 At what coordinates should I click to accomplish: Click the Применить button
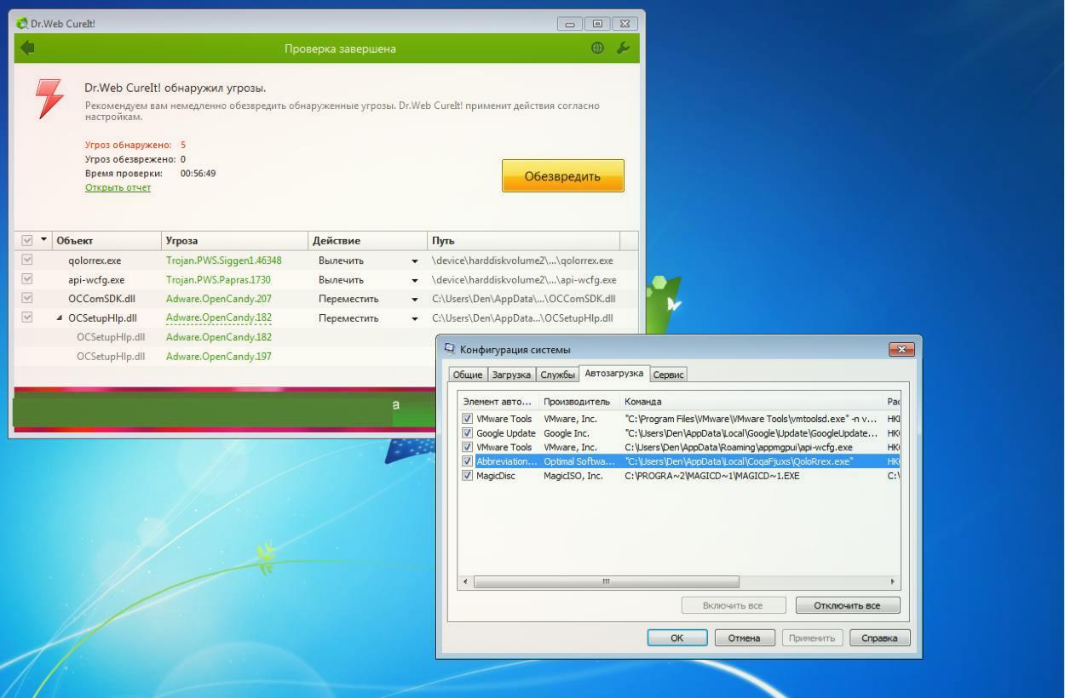click(x=812, y=638)
